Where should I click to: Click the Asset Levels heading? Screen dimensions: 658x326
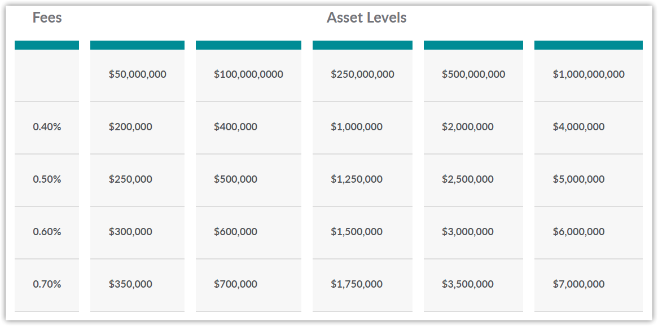[x=366, y=18]
